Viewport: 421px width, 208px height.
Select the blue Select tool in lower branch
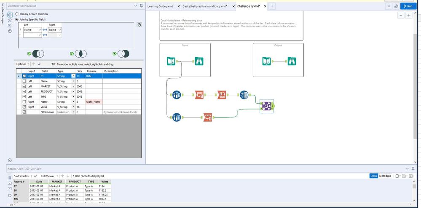177,117
